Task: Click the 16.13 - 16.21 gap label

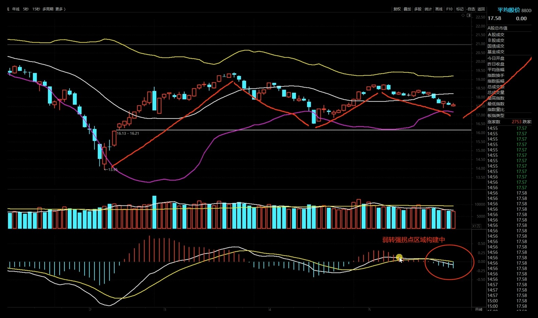Action: point(128,133)
